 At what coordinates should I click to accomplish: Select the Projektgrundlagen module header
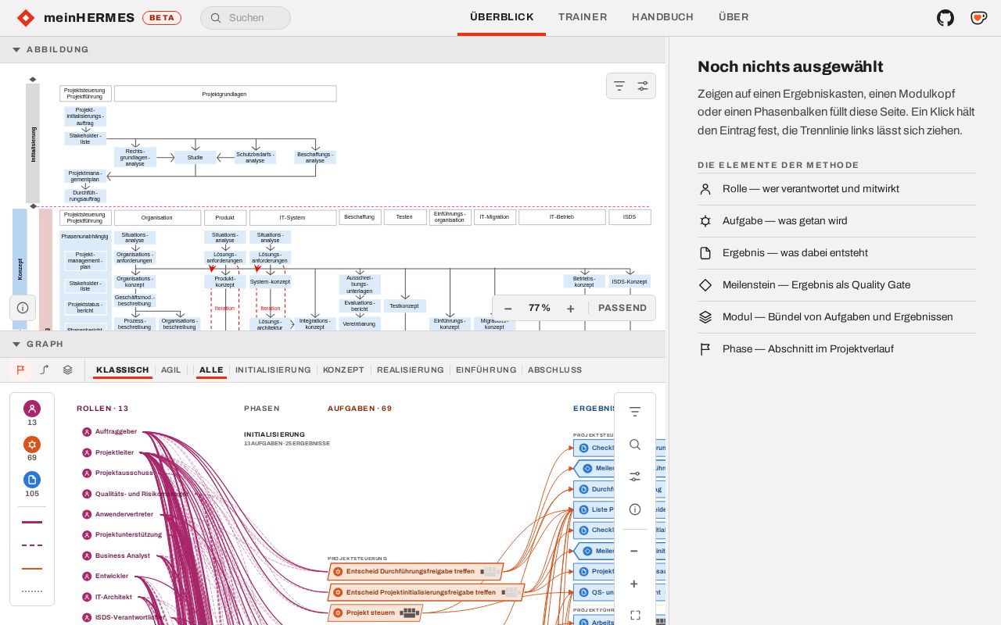[225, 94]
